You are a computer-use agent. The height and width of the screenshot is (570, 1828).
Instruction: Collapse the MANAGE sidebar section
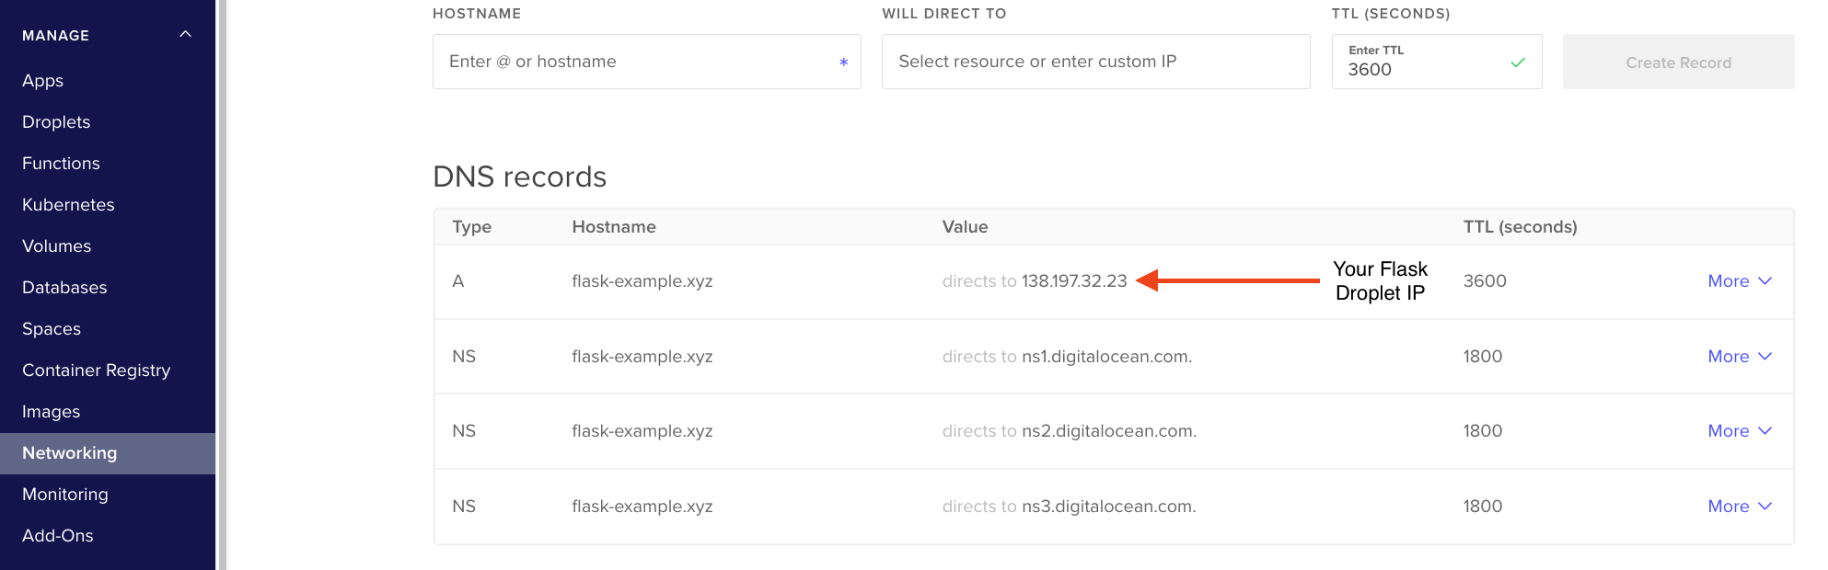(x=186, y=35)
